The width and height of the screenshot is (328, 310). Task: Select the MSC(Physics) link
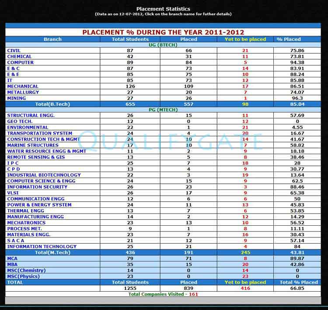coord(23,276)
